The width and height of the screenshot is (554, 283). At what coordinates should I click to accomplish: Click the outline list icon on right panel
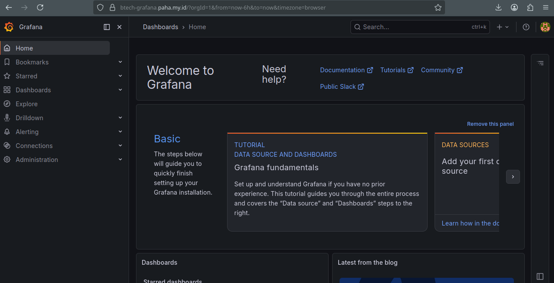click(540, 63)
